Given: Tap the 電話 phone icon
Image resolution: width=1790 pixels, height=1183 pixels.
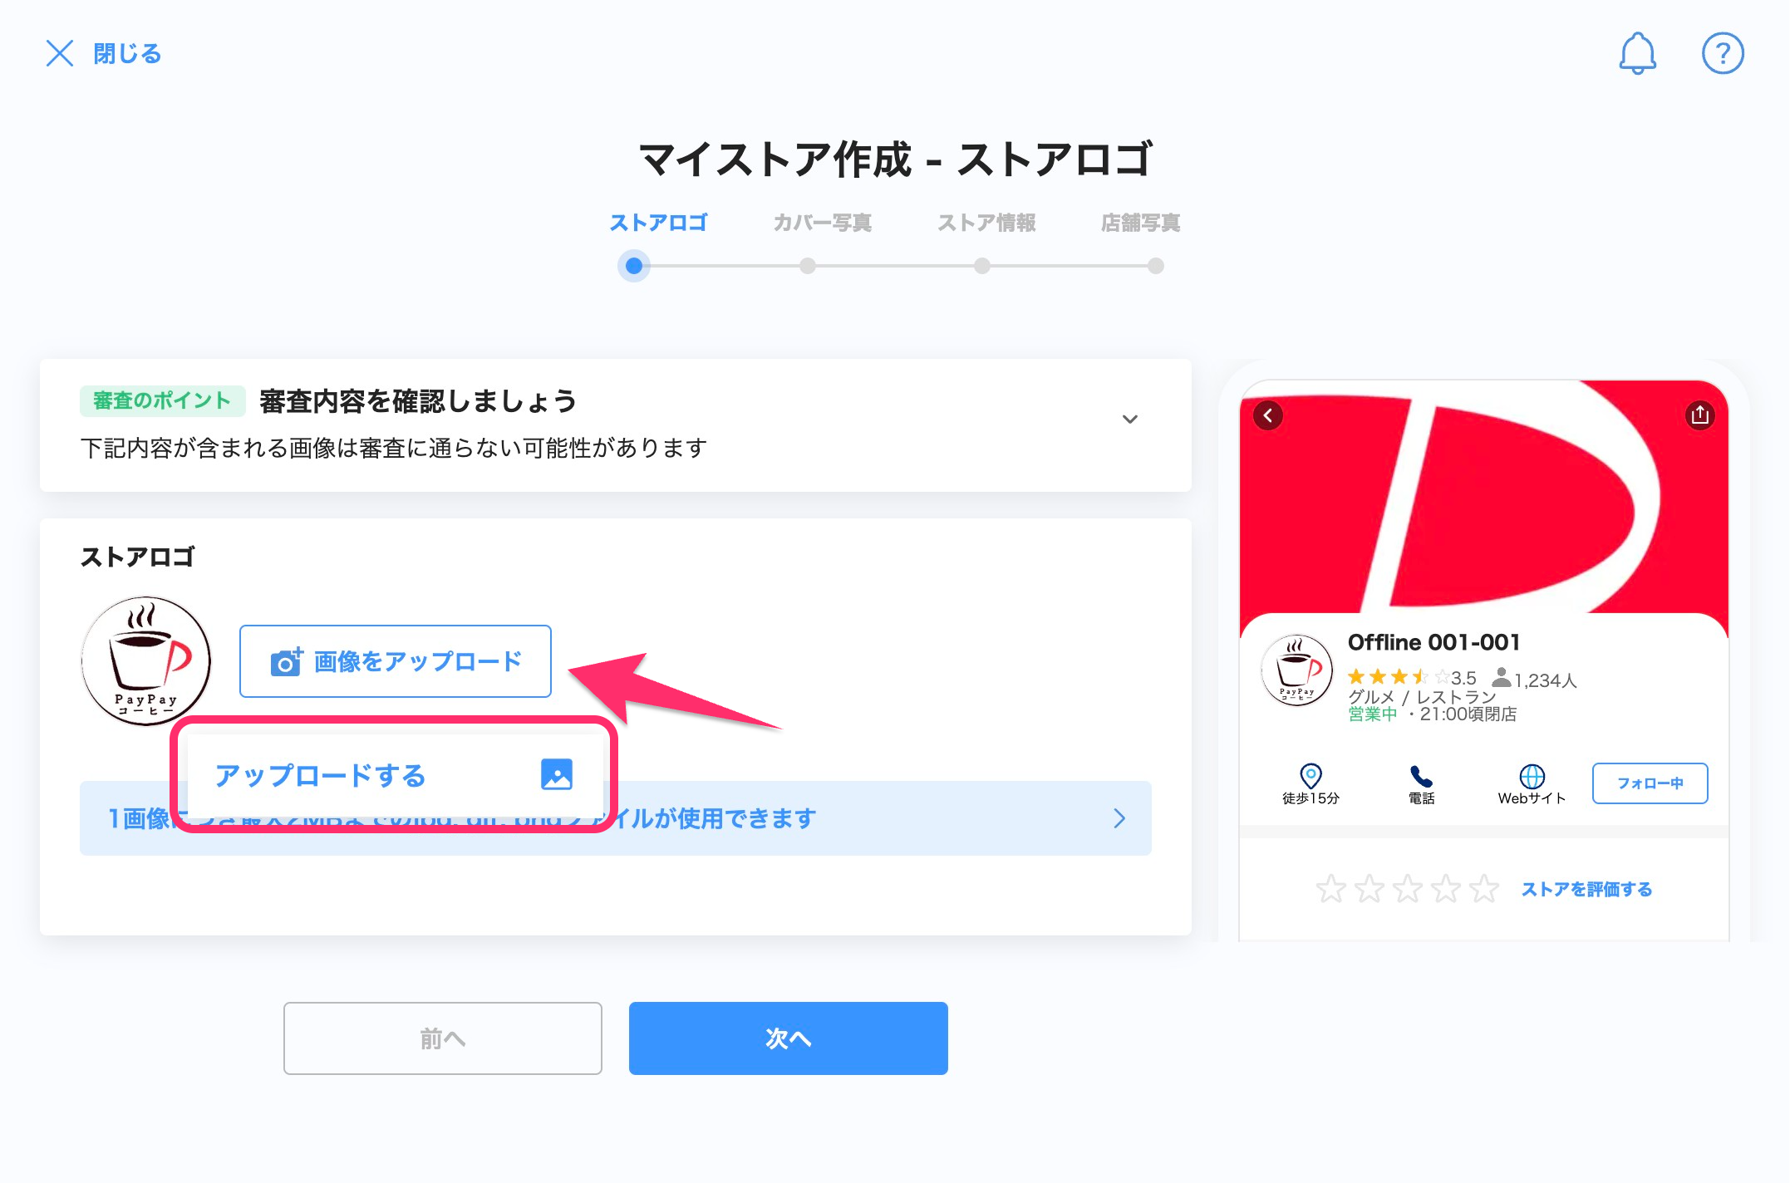Looking at the screenshot, I should (x=1421, y=776).
